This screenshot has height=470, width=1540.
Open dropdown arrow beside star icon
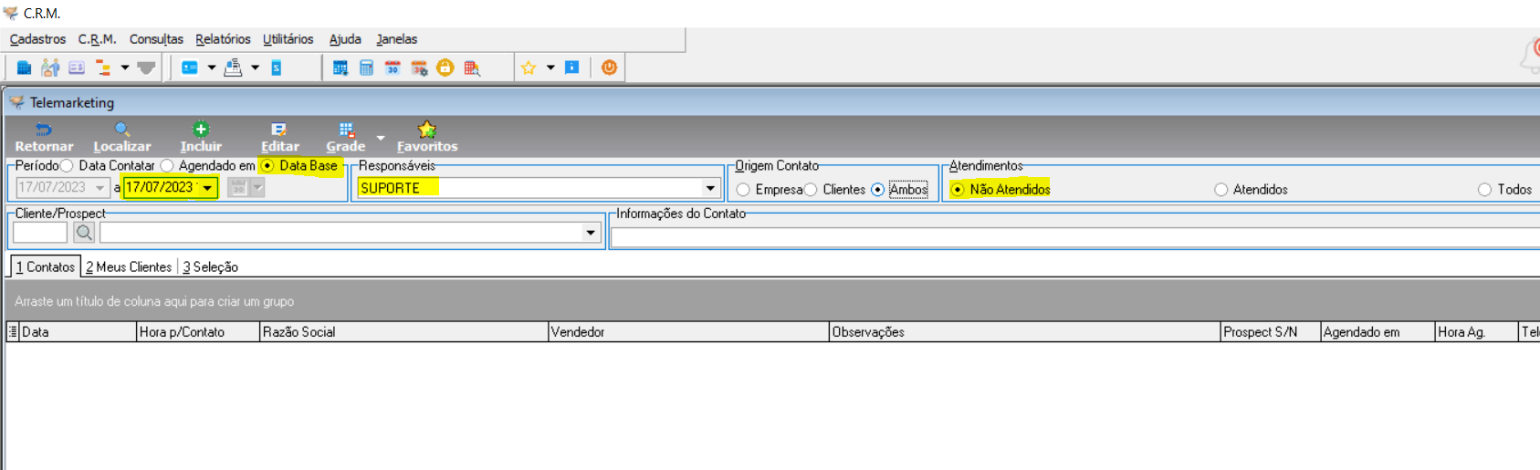click(550, 68)
